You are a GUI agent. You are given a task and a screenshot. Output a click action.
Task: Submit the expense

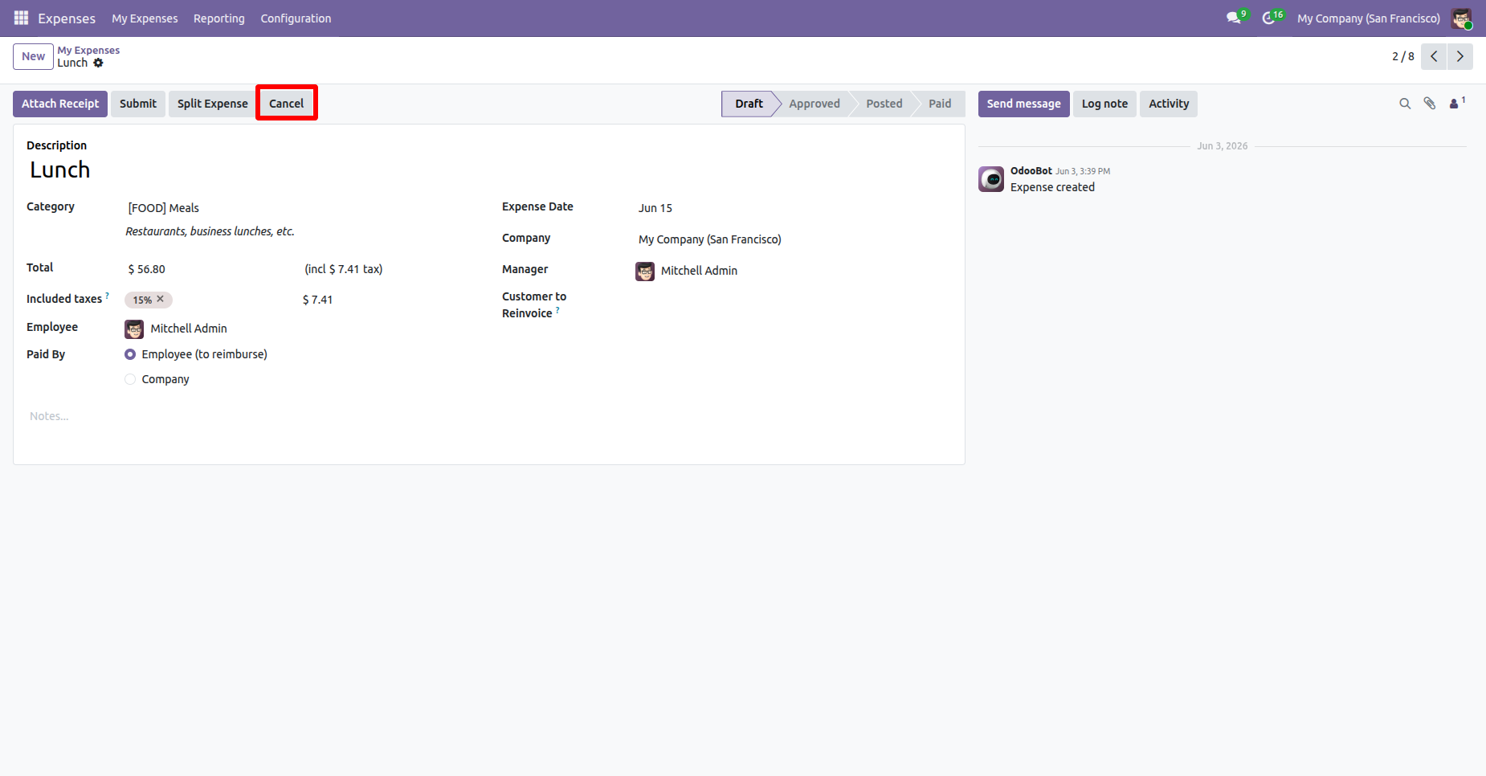pyautogui.click(x=138, y=104)
